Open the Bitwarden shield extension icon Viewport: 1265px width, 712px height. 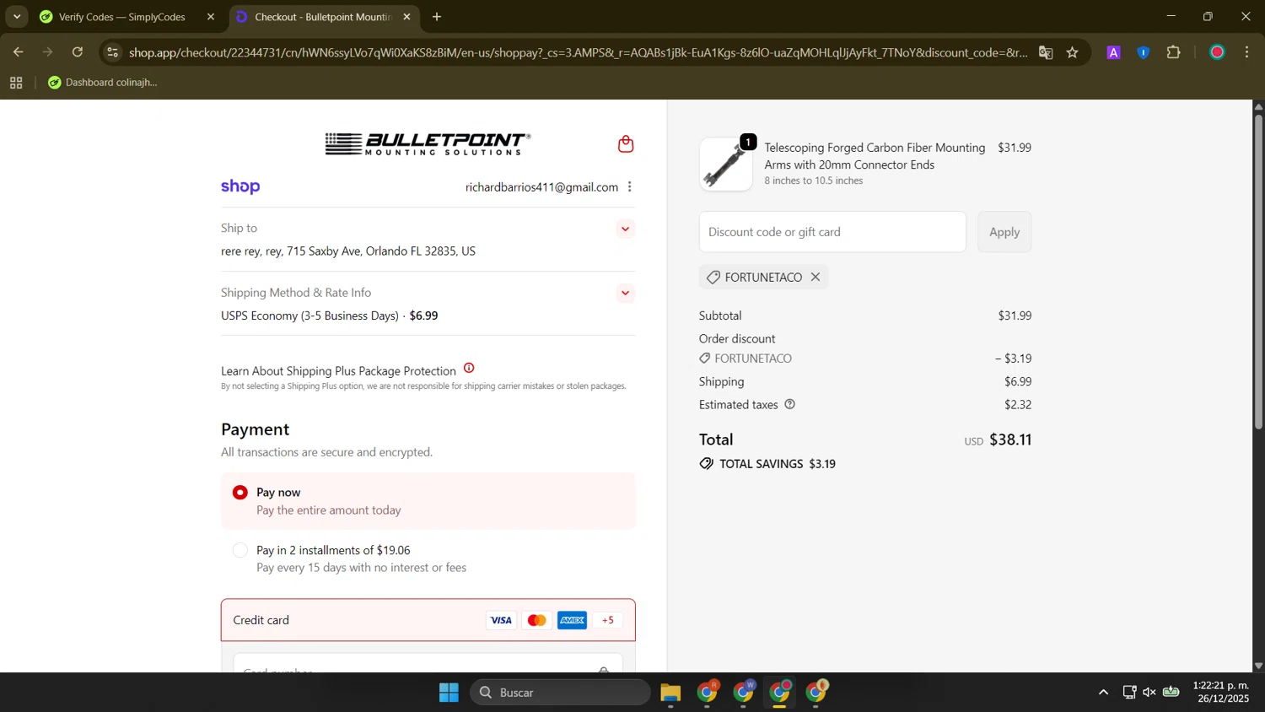pyautogui.click(x=1144, y=52)
